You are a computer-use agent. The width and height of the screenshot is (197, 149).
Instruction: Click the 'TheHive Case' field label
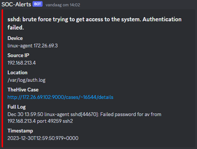tap(23, 90)
